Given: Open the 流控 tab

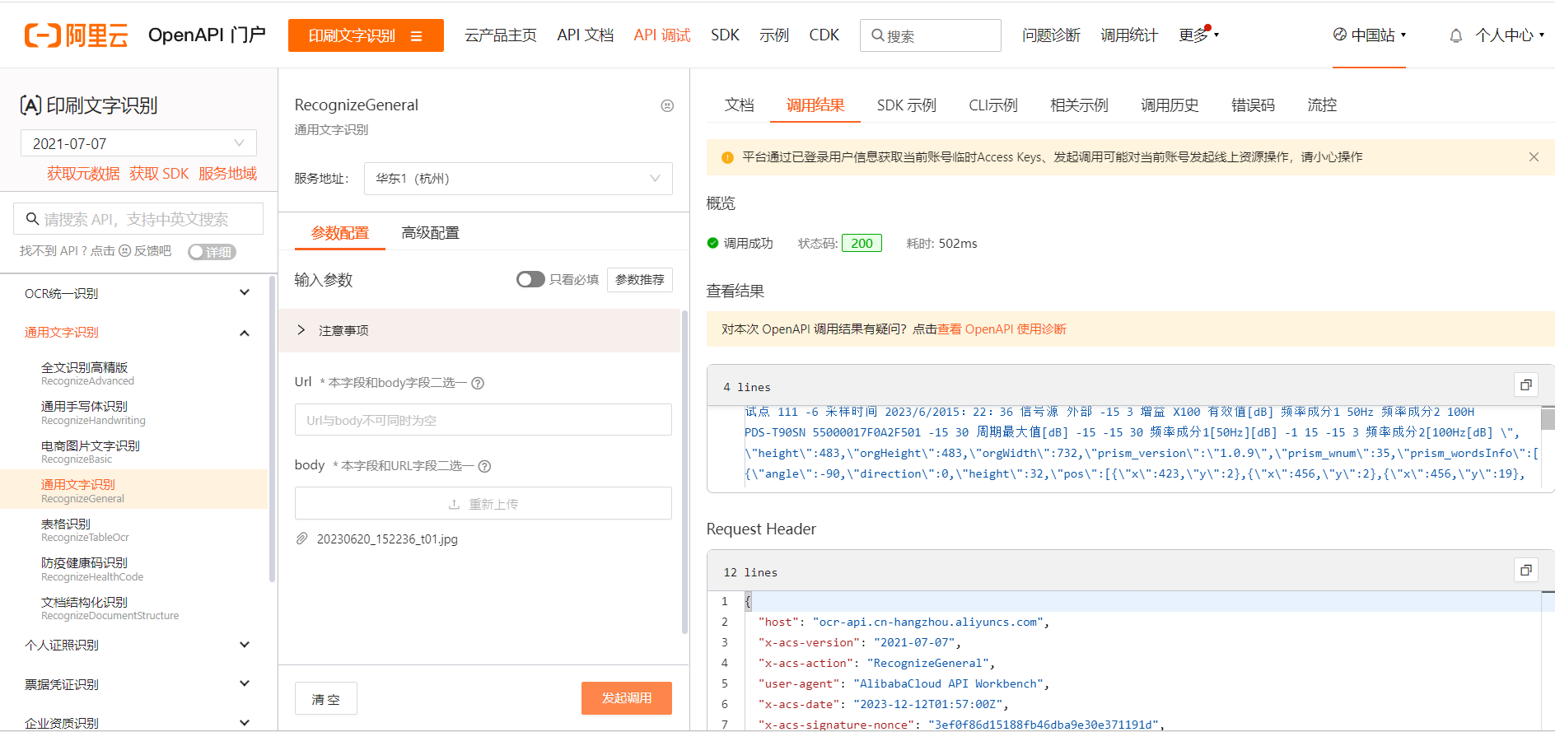Looking at the screenshot, I should pos(1322,105).
